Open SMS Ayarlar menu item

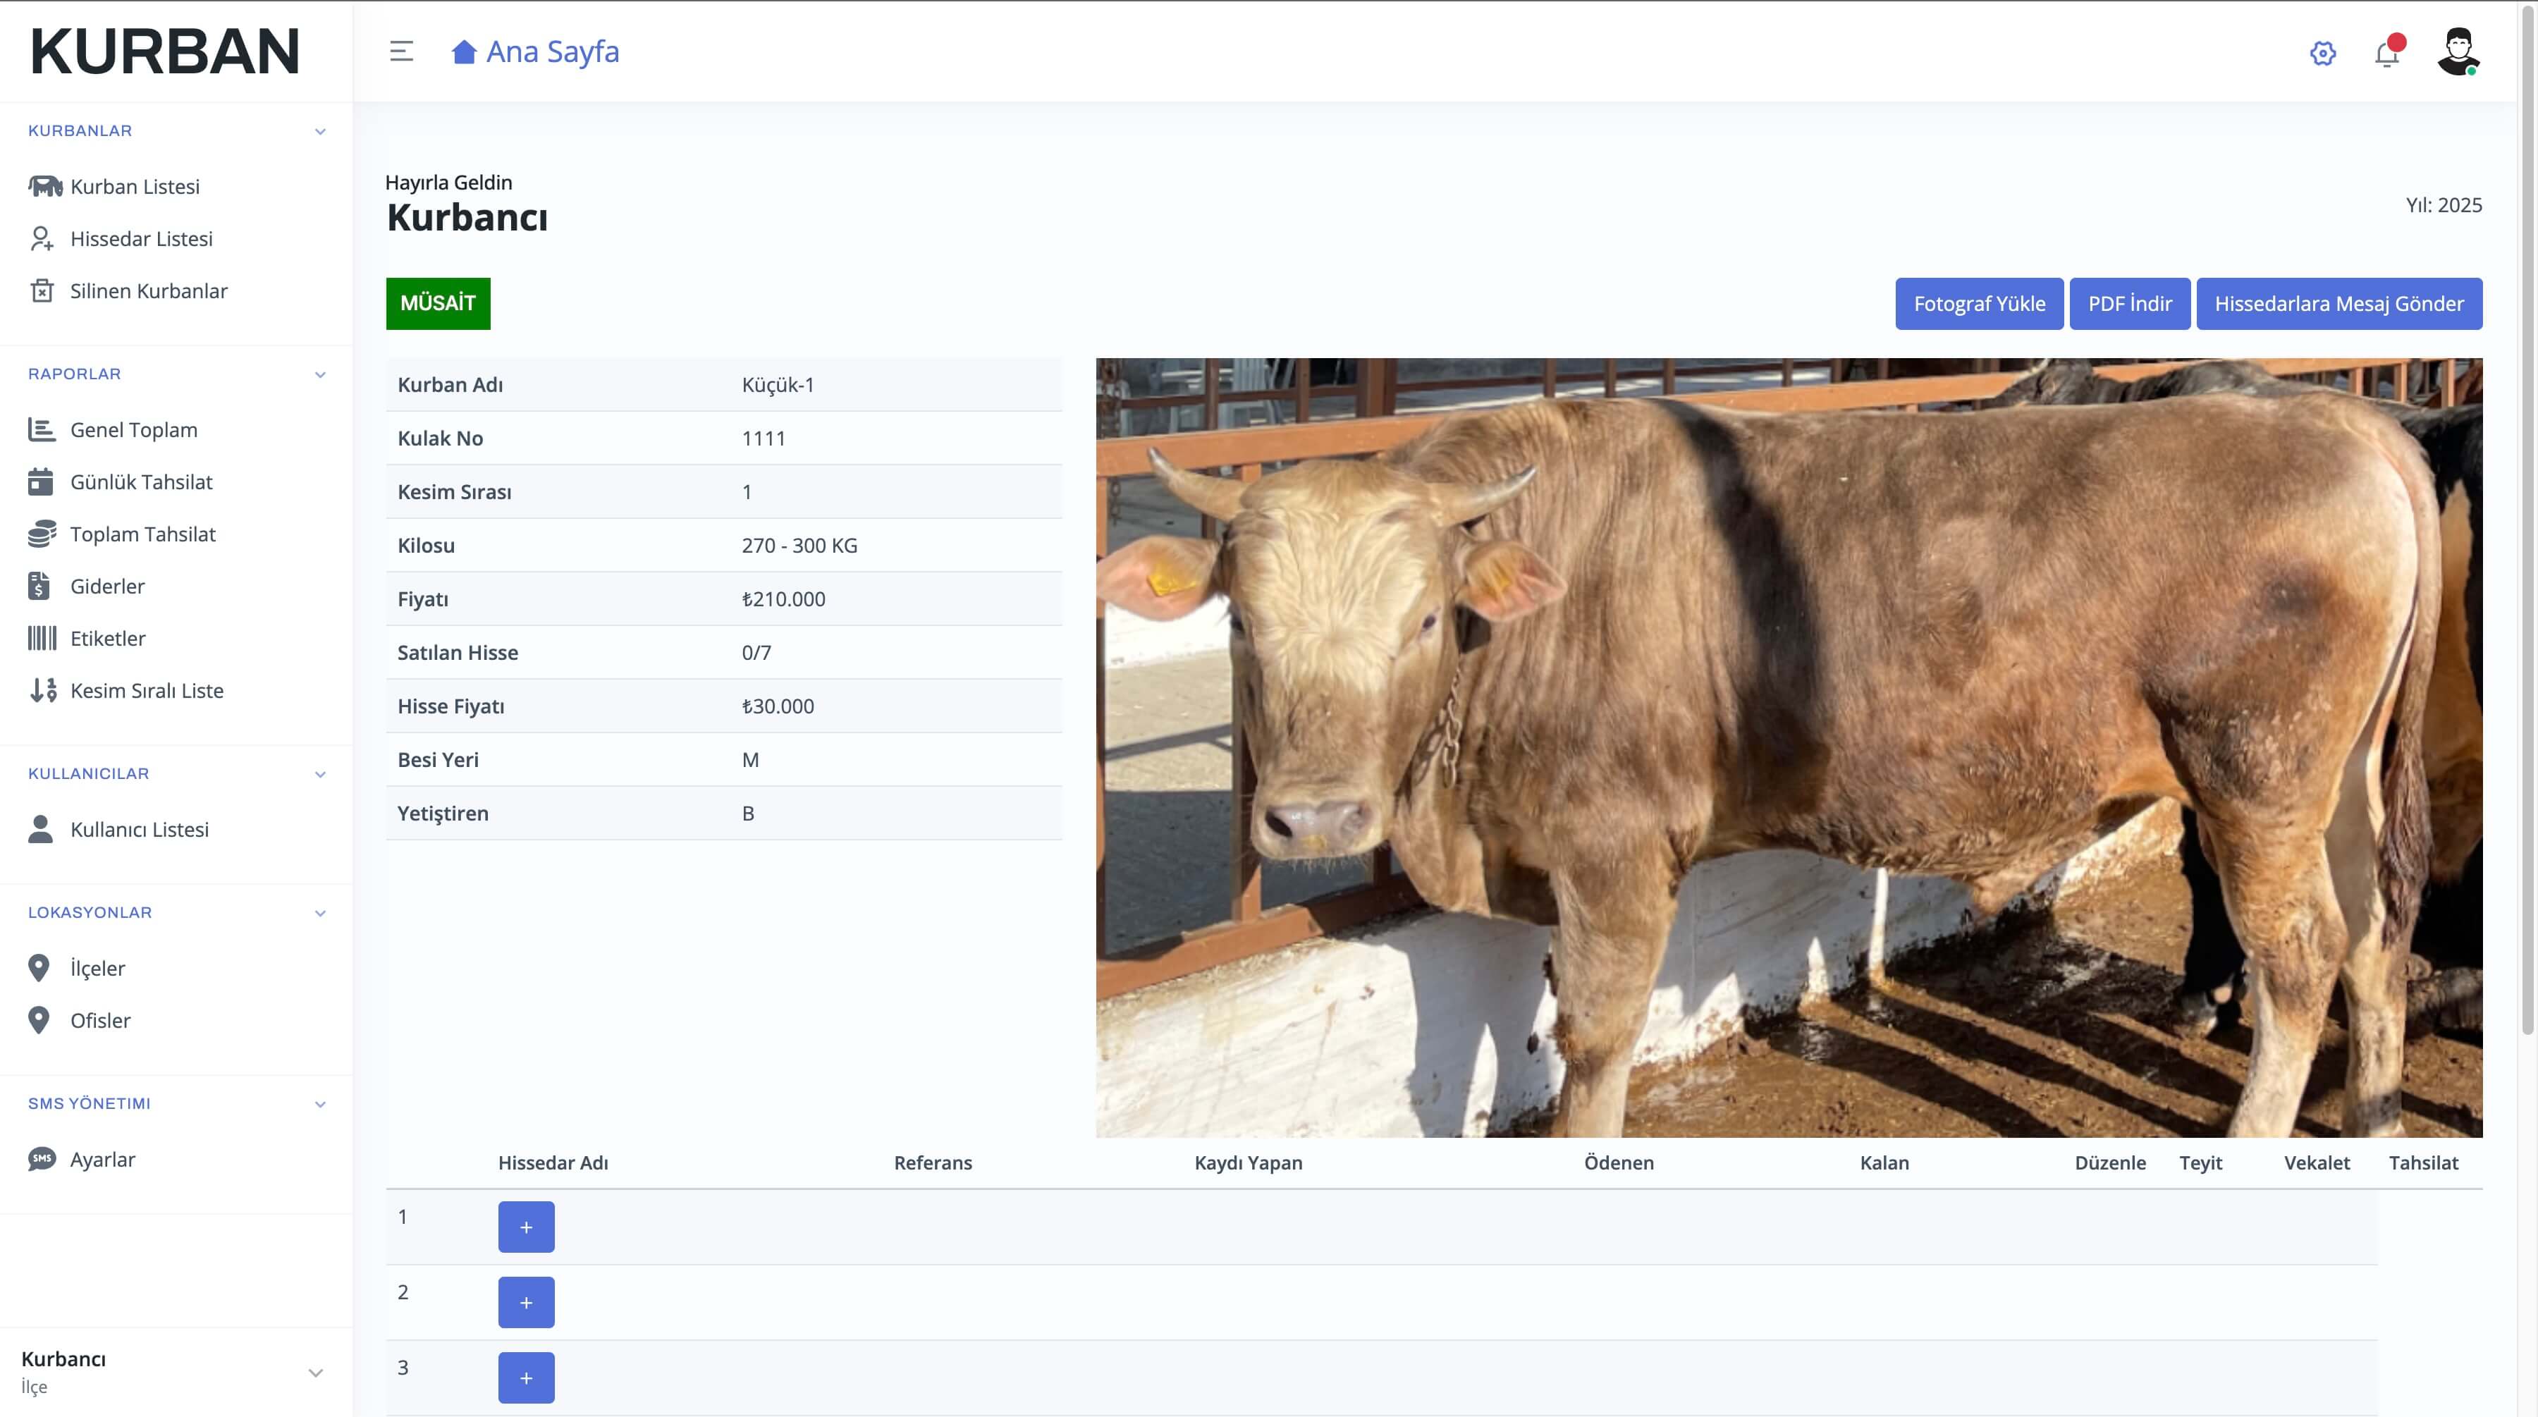point(102,1160)
